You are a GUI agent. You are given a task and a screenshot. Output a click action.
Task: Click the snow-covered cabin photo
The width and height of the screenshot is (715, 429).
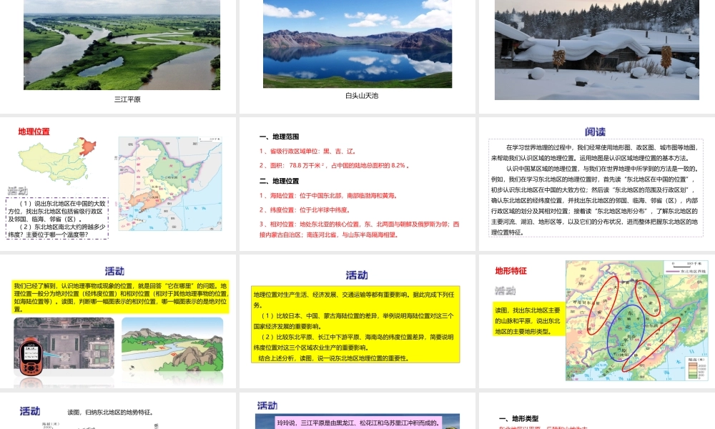tap(597, 50)
